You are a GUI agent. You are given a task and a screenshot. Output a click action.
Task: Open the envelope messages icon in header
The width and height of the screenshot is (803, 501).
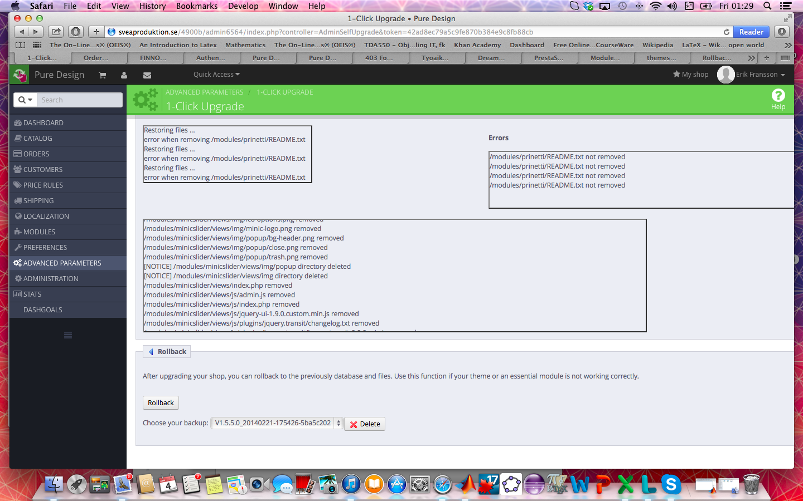147,75
